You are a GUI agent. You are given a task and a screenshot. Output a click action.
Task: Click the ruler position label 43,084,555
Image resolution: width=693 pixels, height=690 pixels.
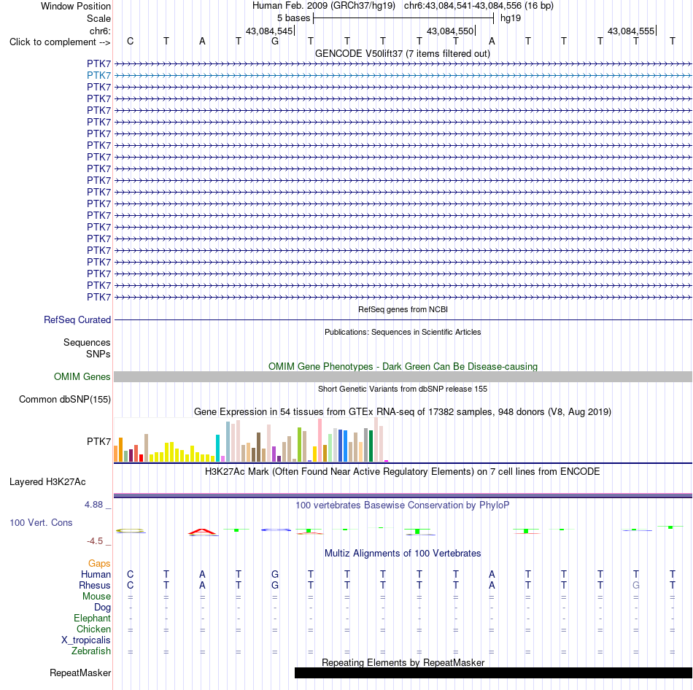(x=631, y=31)
